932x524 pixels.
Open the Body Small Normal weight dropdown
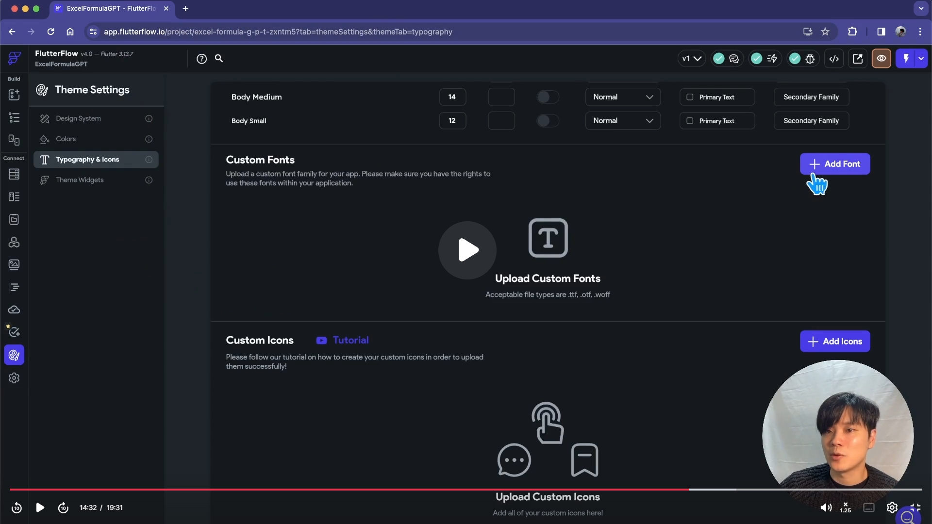coord(623,121)
